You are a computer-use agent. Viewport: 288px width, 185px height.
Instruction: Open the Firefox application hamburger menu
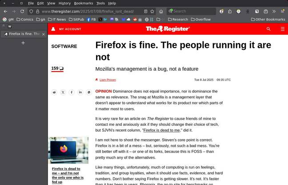coord(283,12)
